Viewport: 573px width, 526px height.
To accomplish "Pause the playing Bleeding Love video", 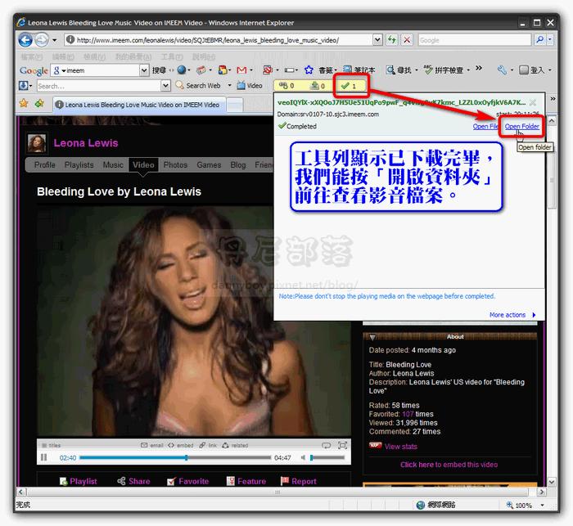I will click(x=44, y=457).
